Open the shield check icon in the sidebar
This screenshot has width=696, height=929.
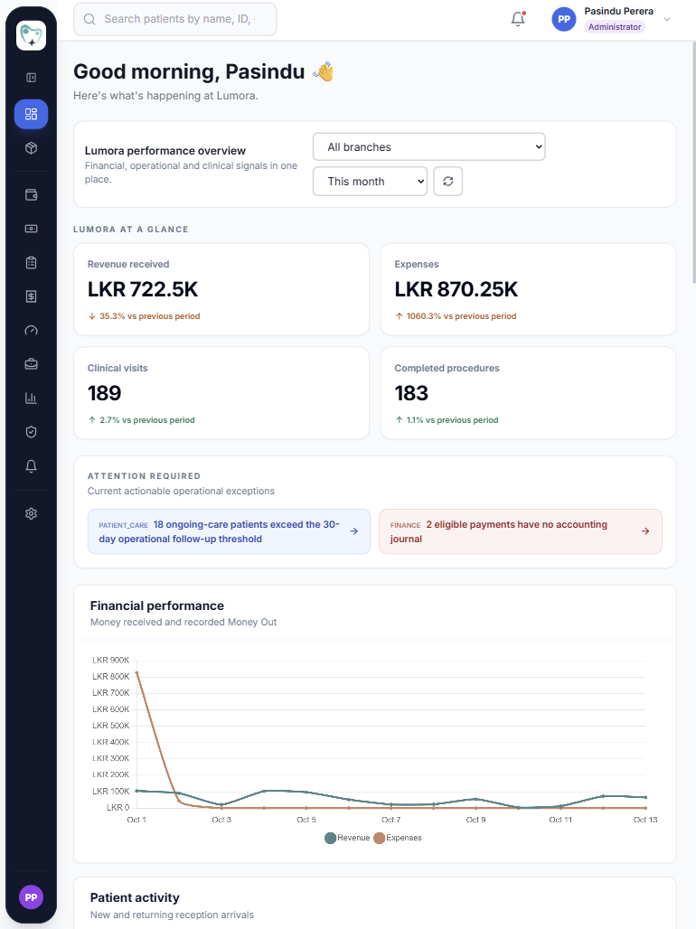31,432
